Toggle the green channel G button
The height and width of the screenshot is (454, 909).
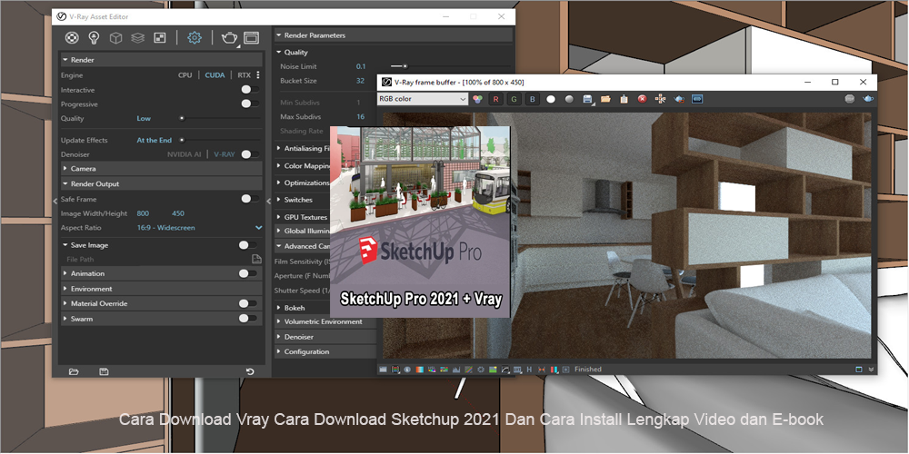pyautogui.click(x=514, y=99)
